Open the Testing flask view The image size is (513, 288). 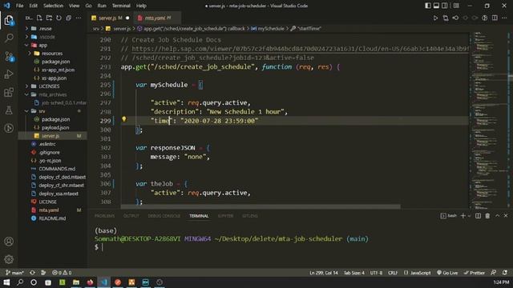9,110
